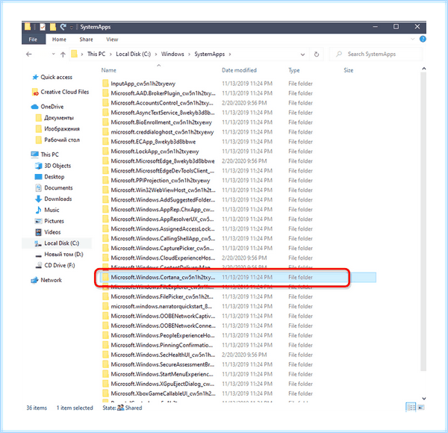Refresh the SystemApps folder view
The image size is (448, 433).
pyautogui.click(x=317, y=54)
